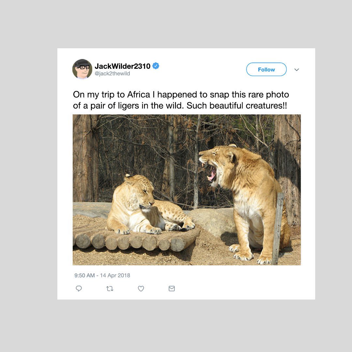Retweet this liger tweet
The image size is (352, 352).
(x=110, y=288)
